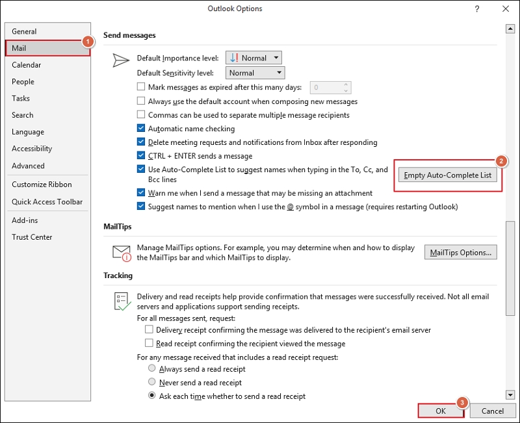The width and height of the screenshot is (520, 423).
Task: Select the Language options category
Action: coord(47,132)
